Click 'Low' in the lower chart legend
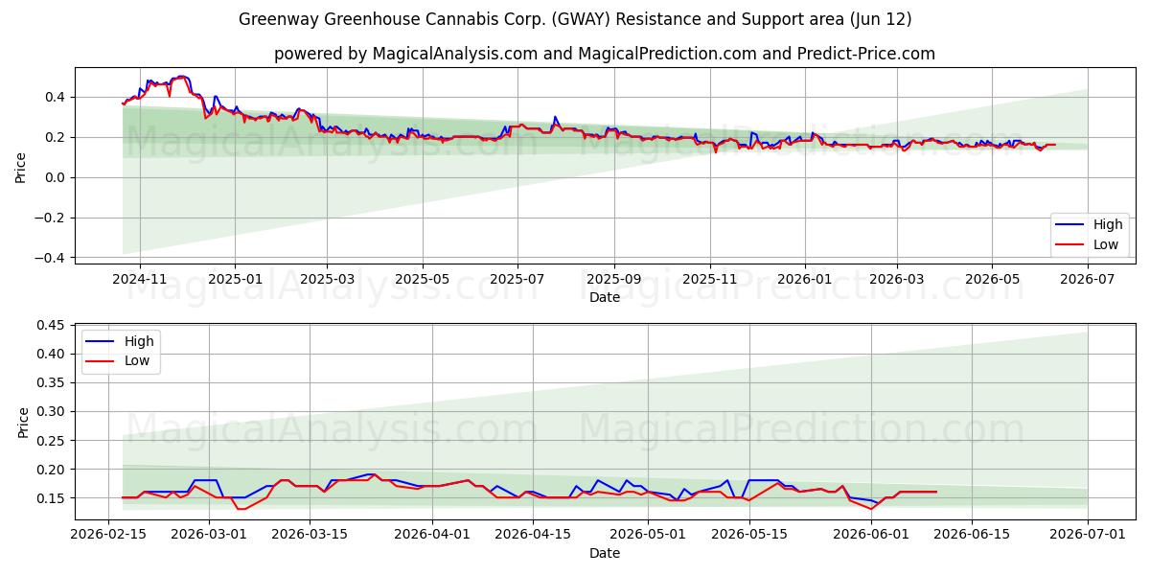This screenshot has width=1150, height=575. tap(138, 361)
